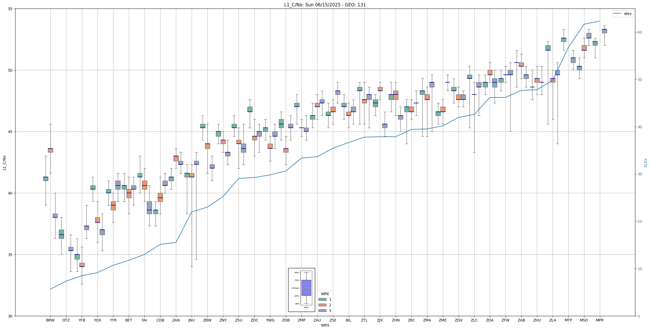650x330 pixels.
Task: Click the 60 tick on right elevation axis
Action: click(x=640, y=32)
